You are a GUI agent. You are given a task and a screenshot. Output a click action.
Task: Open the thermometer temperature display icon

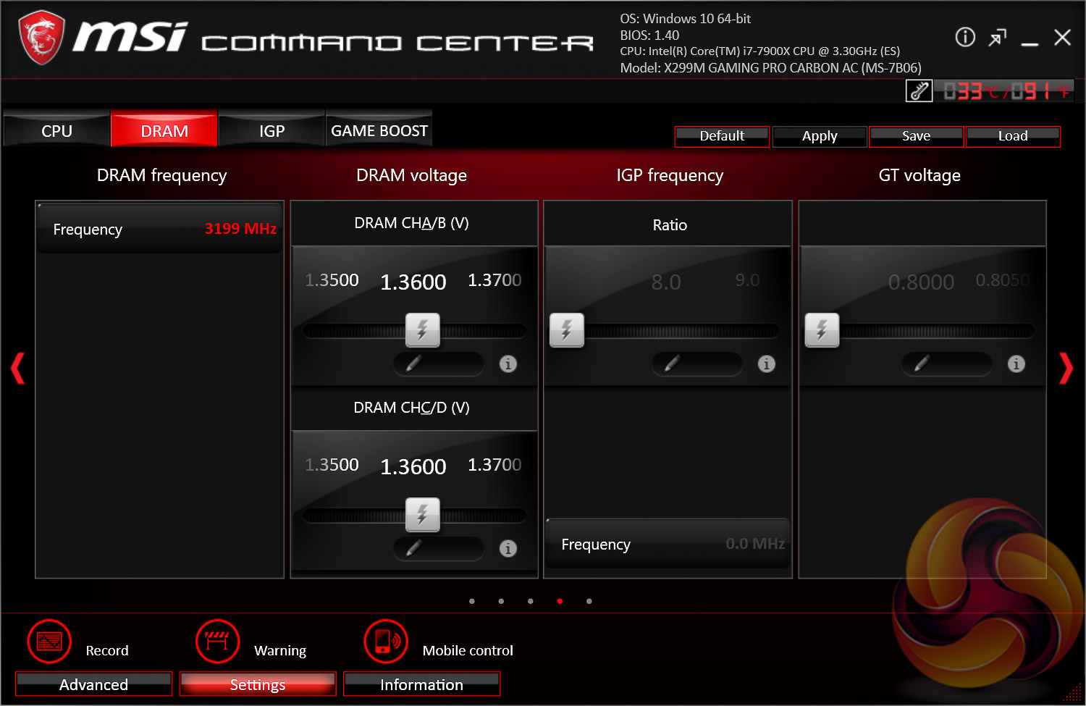click(919, 91)
